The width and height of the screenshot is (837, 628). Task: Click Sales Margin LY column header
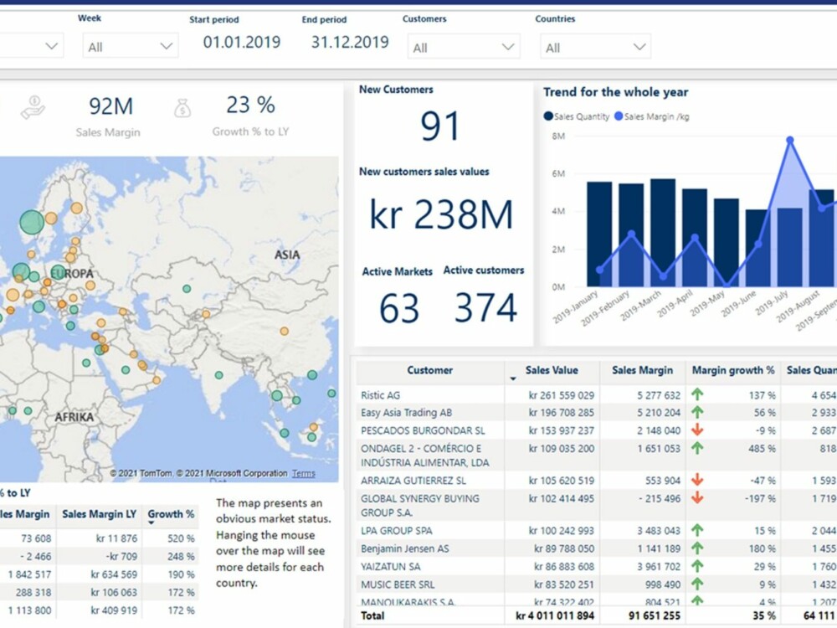[x=100, y=514]
